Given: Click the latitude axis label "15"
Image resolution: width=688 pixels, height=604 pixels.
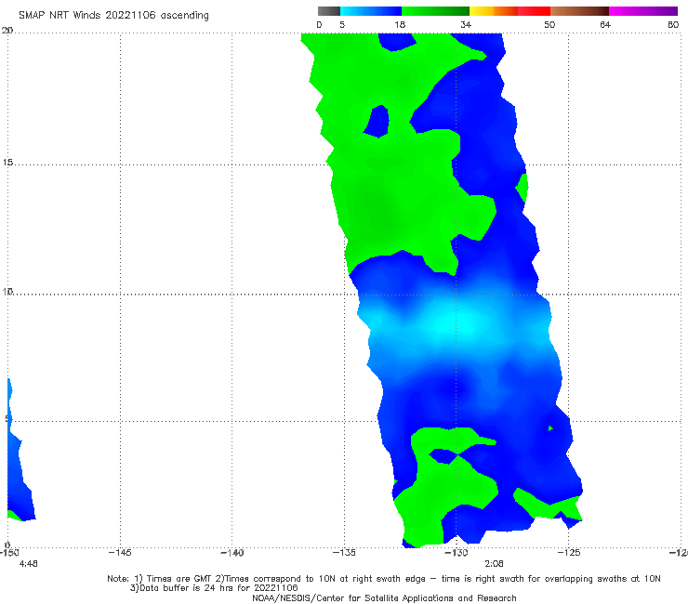Looking at the screenshot, I should coord(7,163).
